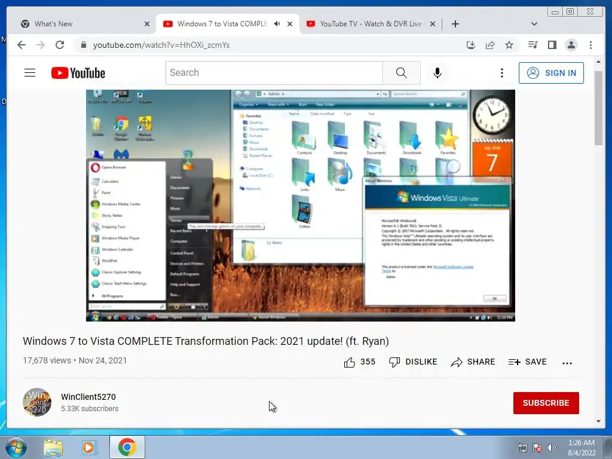Open WinClient5270 channel name link

[x=88, y=397]
